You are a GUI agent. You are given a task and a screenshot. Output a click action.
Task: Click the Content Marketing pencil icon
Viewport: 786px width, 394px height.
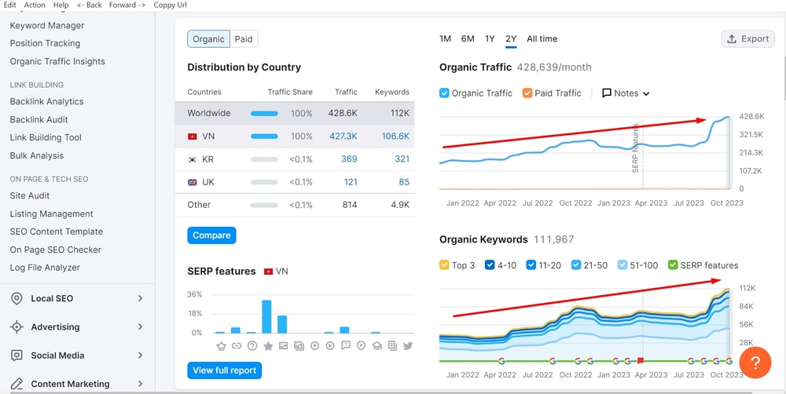coord(17,384)
